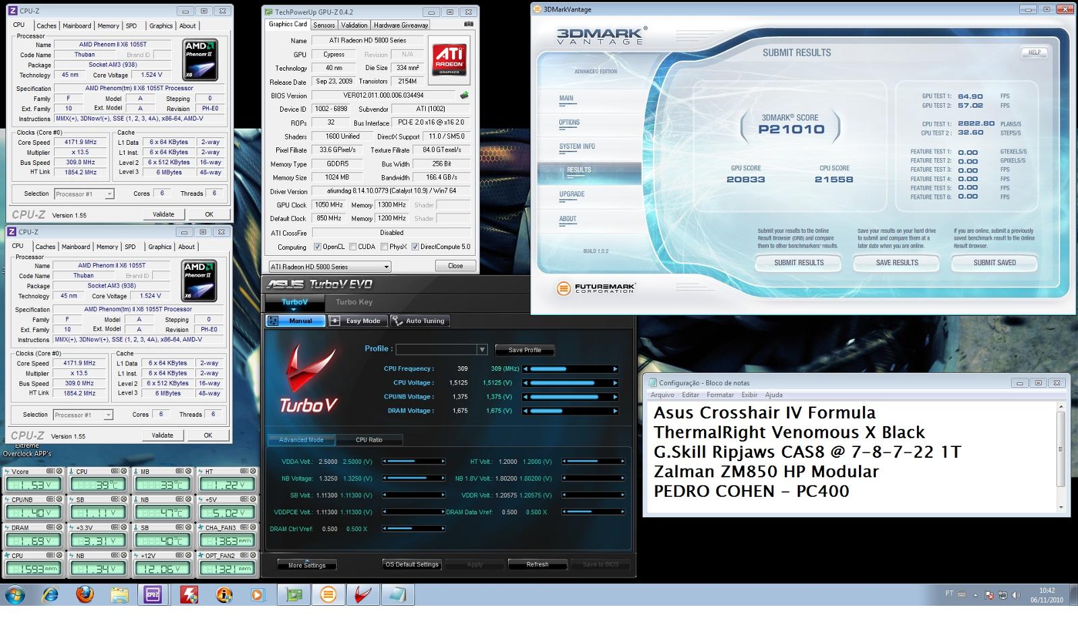Click GPU-Z camera screenshot icon
The image size is (1078, 622).
pyautogui.click(x=469, y=24)
